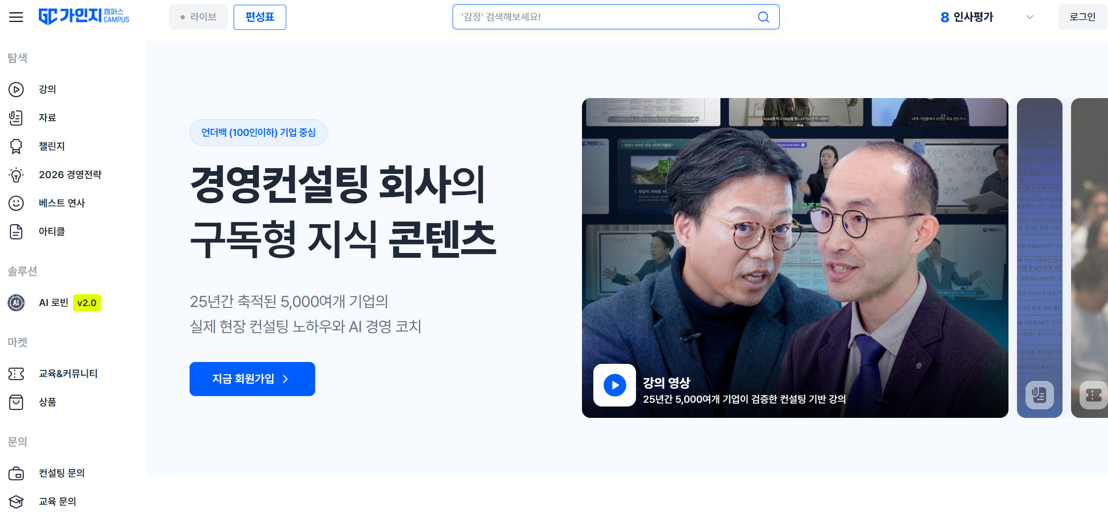Expand the 인사평가 dropdown chevron

(x=1030, y=17)
